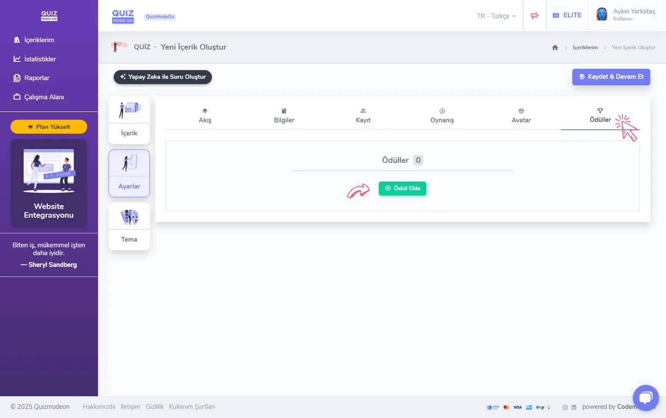
Task: Switch to the Oynanış tab
Action: point(442,116)
